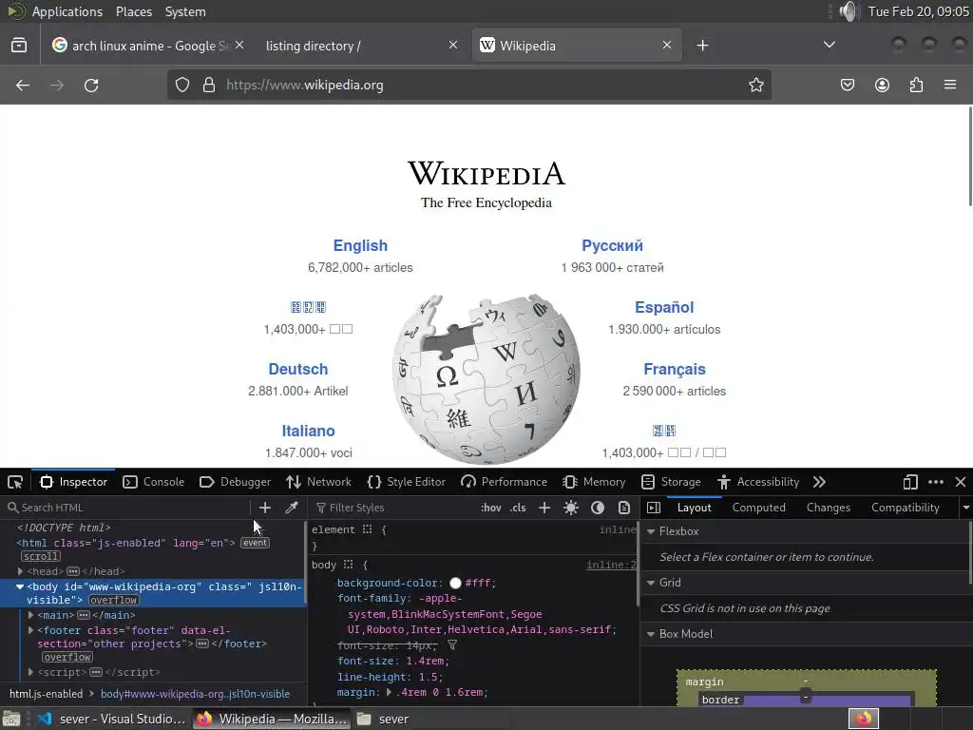Expand the main element node
Image resolution: width=973 pixels, height=730 pixels.
coord(30,615)
